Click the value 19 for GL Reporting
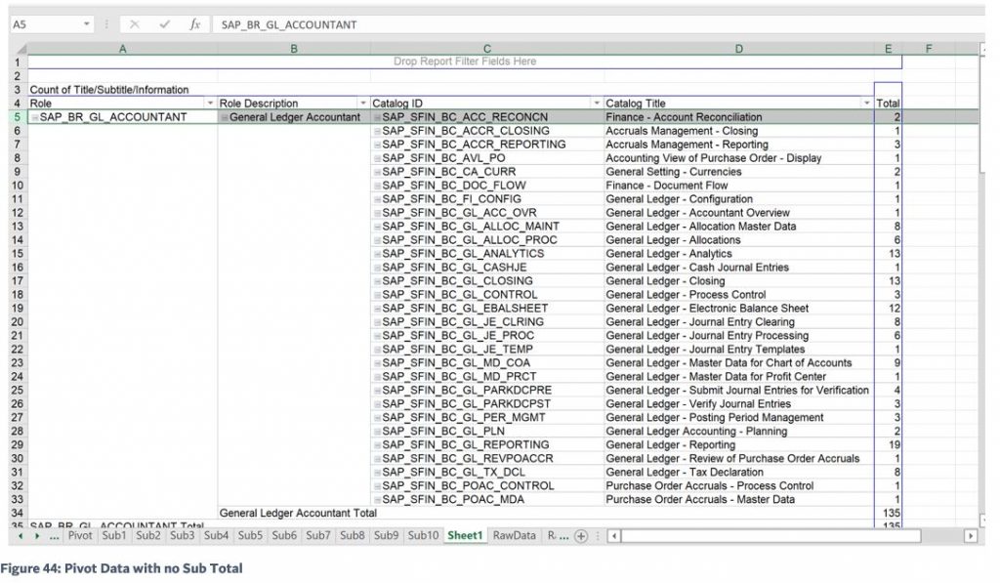The width and height of the screenshot is (1000, 583). click(895, 445)
